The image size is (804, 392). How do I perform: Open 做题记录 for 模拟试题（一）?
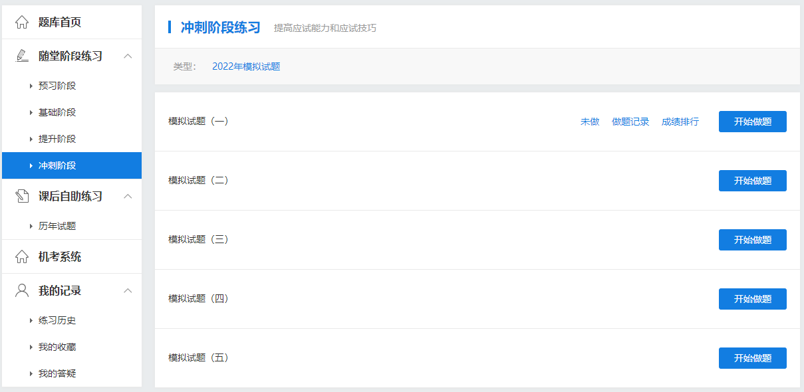(x=631, y=122)
